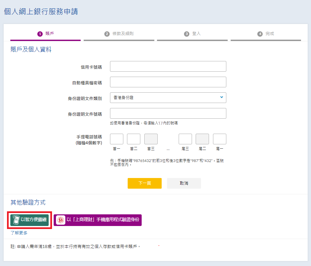The width and height of the screenshot is (311, 266).
Task: Focus the 身份證明文件號碼 input field
Action: [x=168, y=113]
